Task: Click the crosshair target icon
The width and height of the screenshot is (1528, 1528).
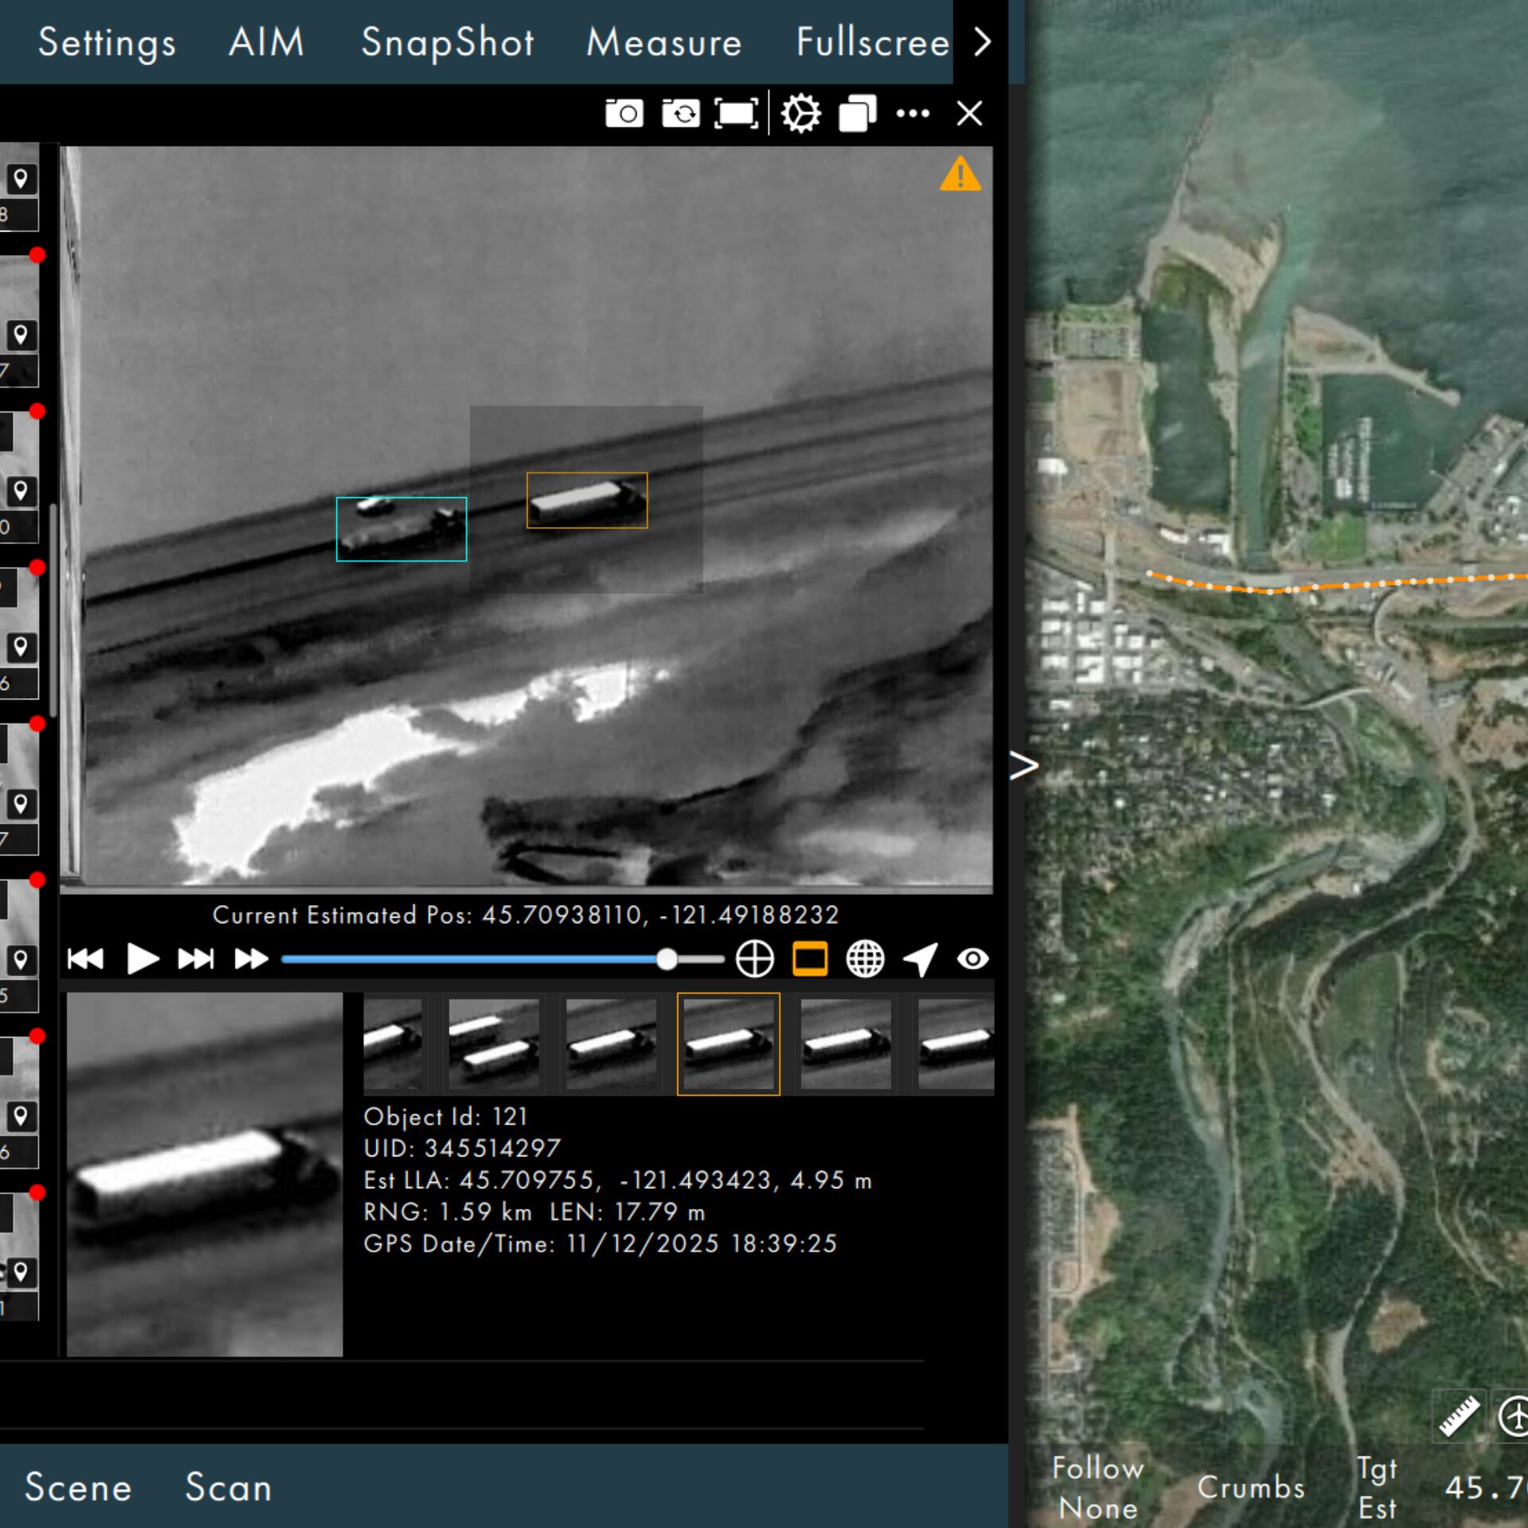Action: pyautogui.click(x=754, y=959)
